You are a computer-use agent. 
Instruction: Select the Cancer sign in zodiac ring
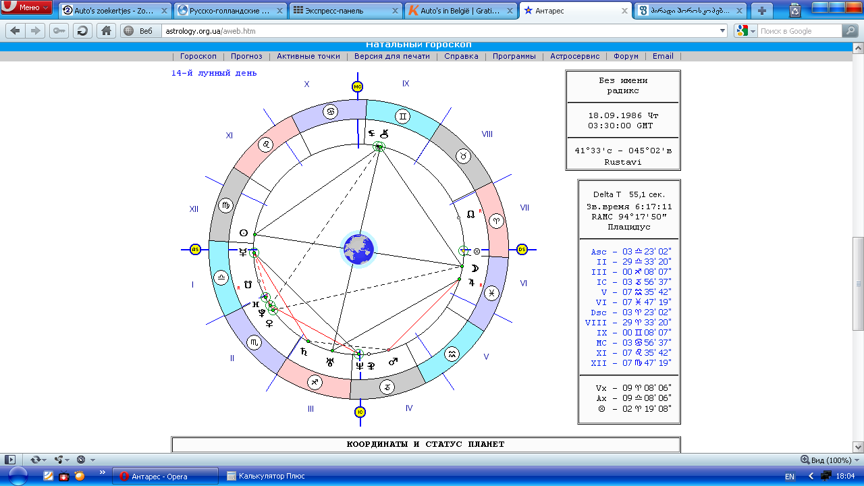coord(331,111)
